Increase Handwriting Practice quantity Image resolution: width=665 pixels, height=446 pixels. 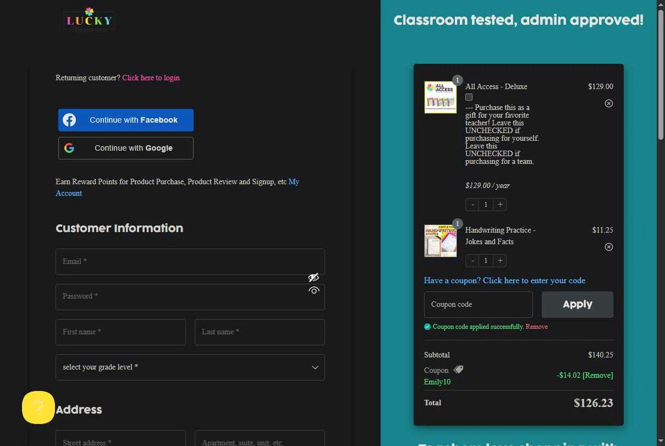499,261
